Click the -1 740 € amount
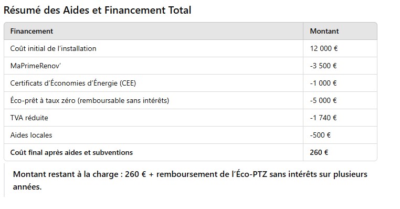This screenshot has width=400, height=209. [x=323, y=118]
